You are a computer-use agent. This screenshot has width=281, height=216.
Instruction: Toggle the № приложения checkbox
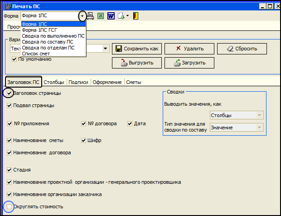tap(10, 123)
